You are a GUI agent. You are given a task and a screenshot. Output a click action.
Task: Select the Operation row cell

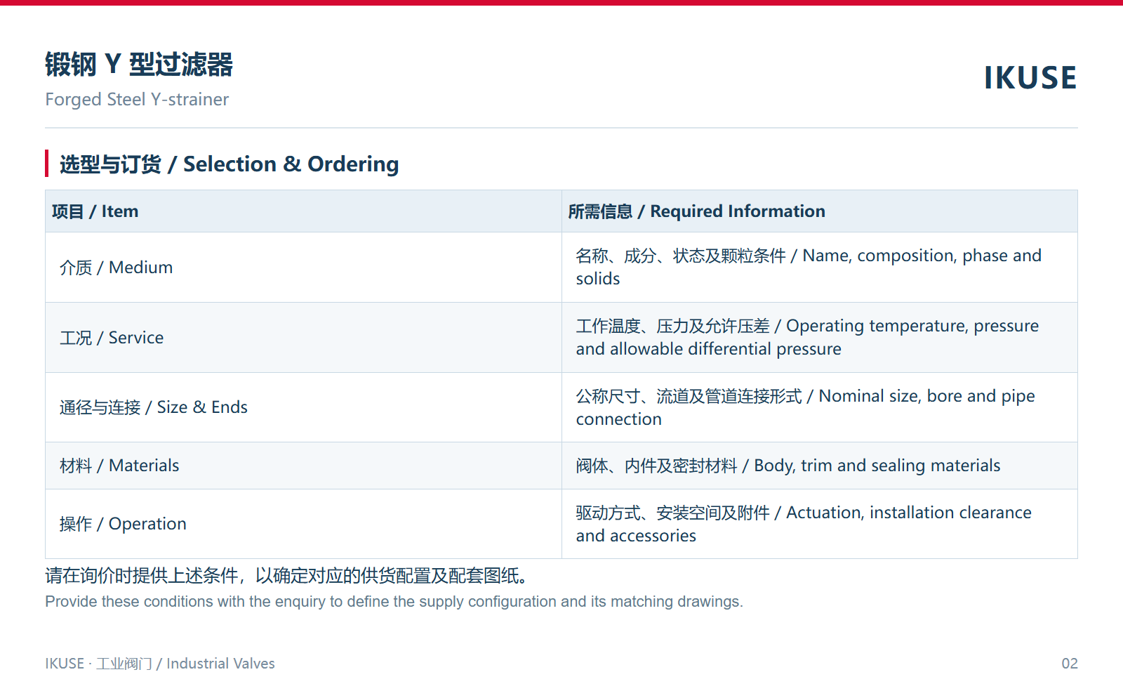pyautogui.click(x=303, y=524)
